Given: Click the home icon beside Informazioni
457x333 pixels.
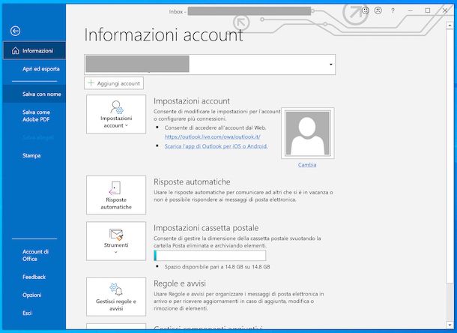Looking at the screenshot, I should (16, 51).
